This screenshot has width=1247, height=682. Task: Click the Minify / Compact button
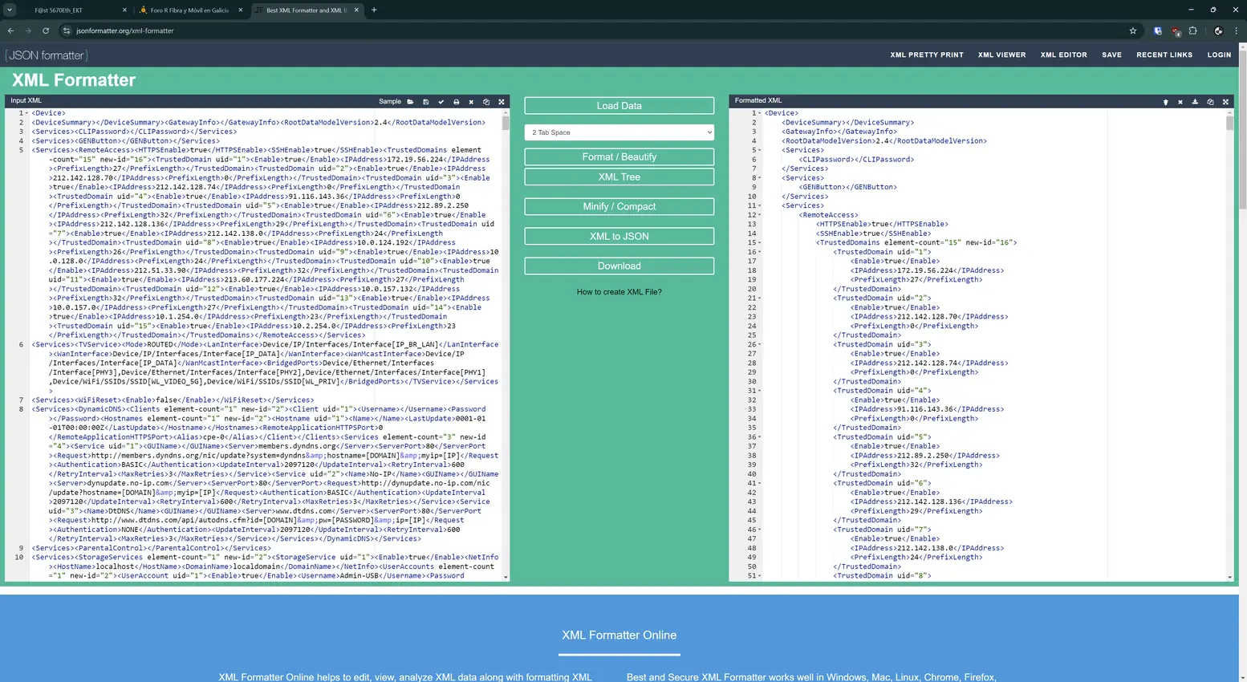619,206
